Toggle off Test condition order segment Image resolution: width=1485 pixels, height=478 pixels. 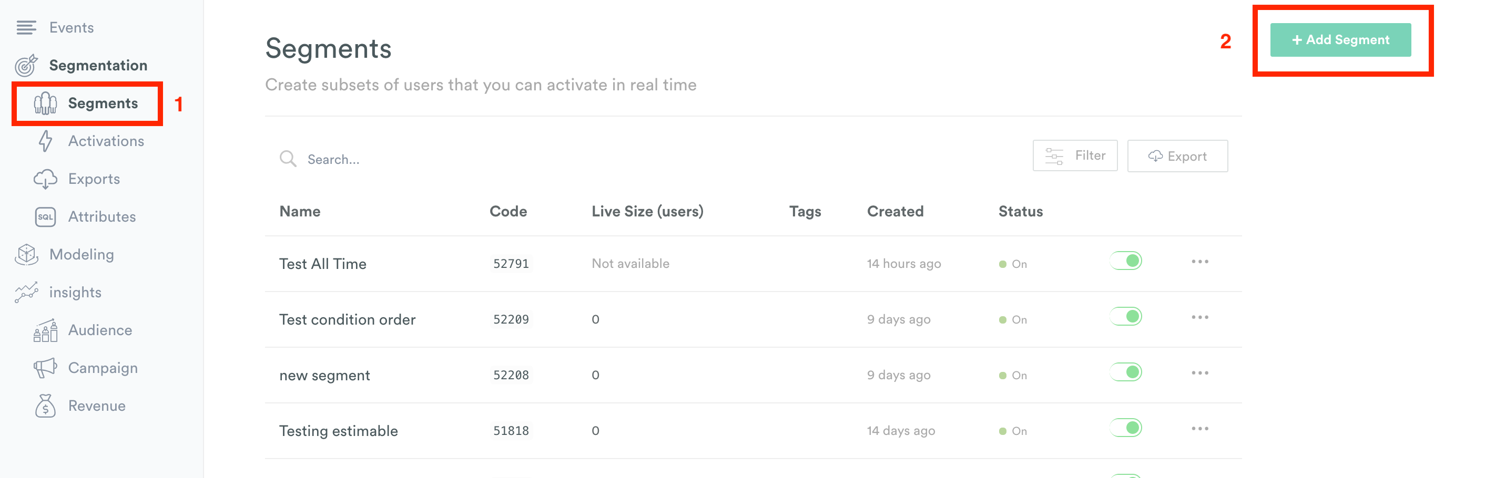[x=1125, y=317]
